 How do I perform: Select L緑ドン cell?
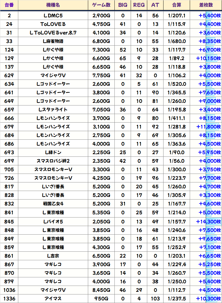coord(53,152)
